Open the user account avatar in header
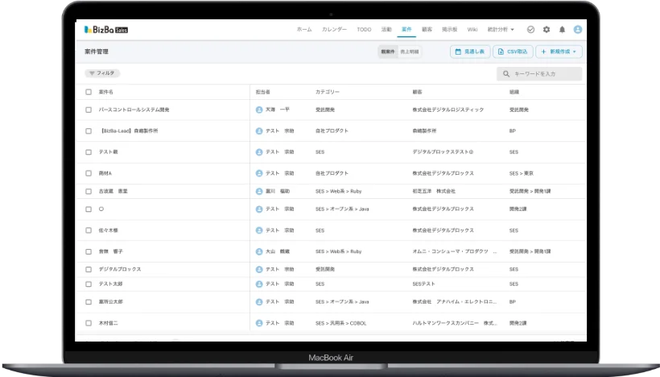The image size is (660, 377). pyautogui.click(x=578, y=30)
